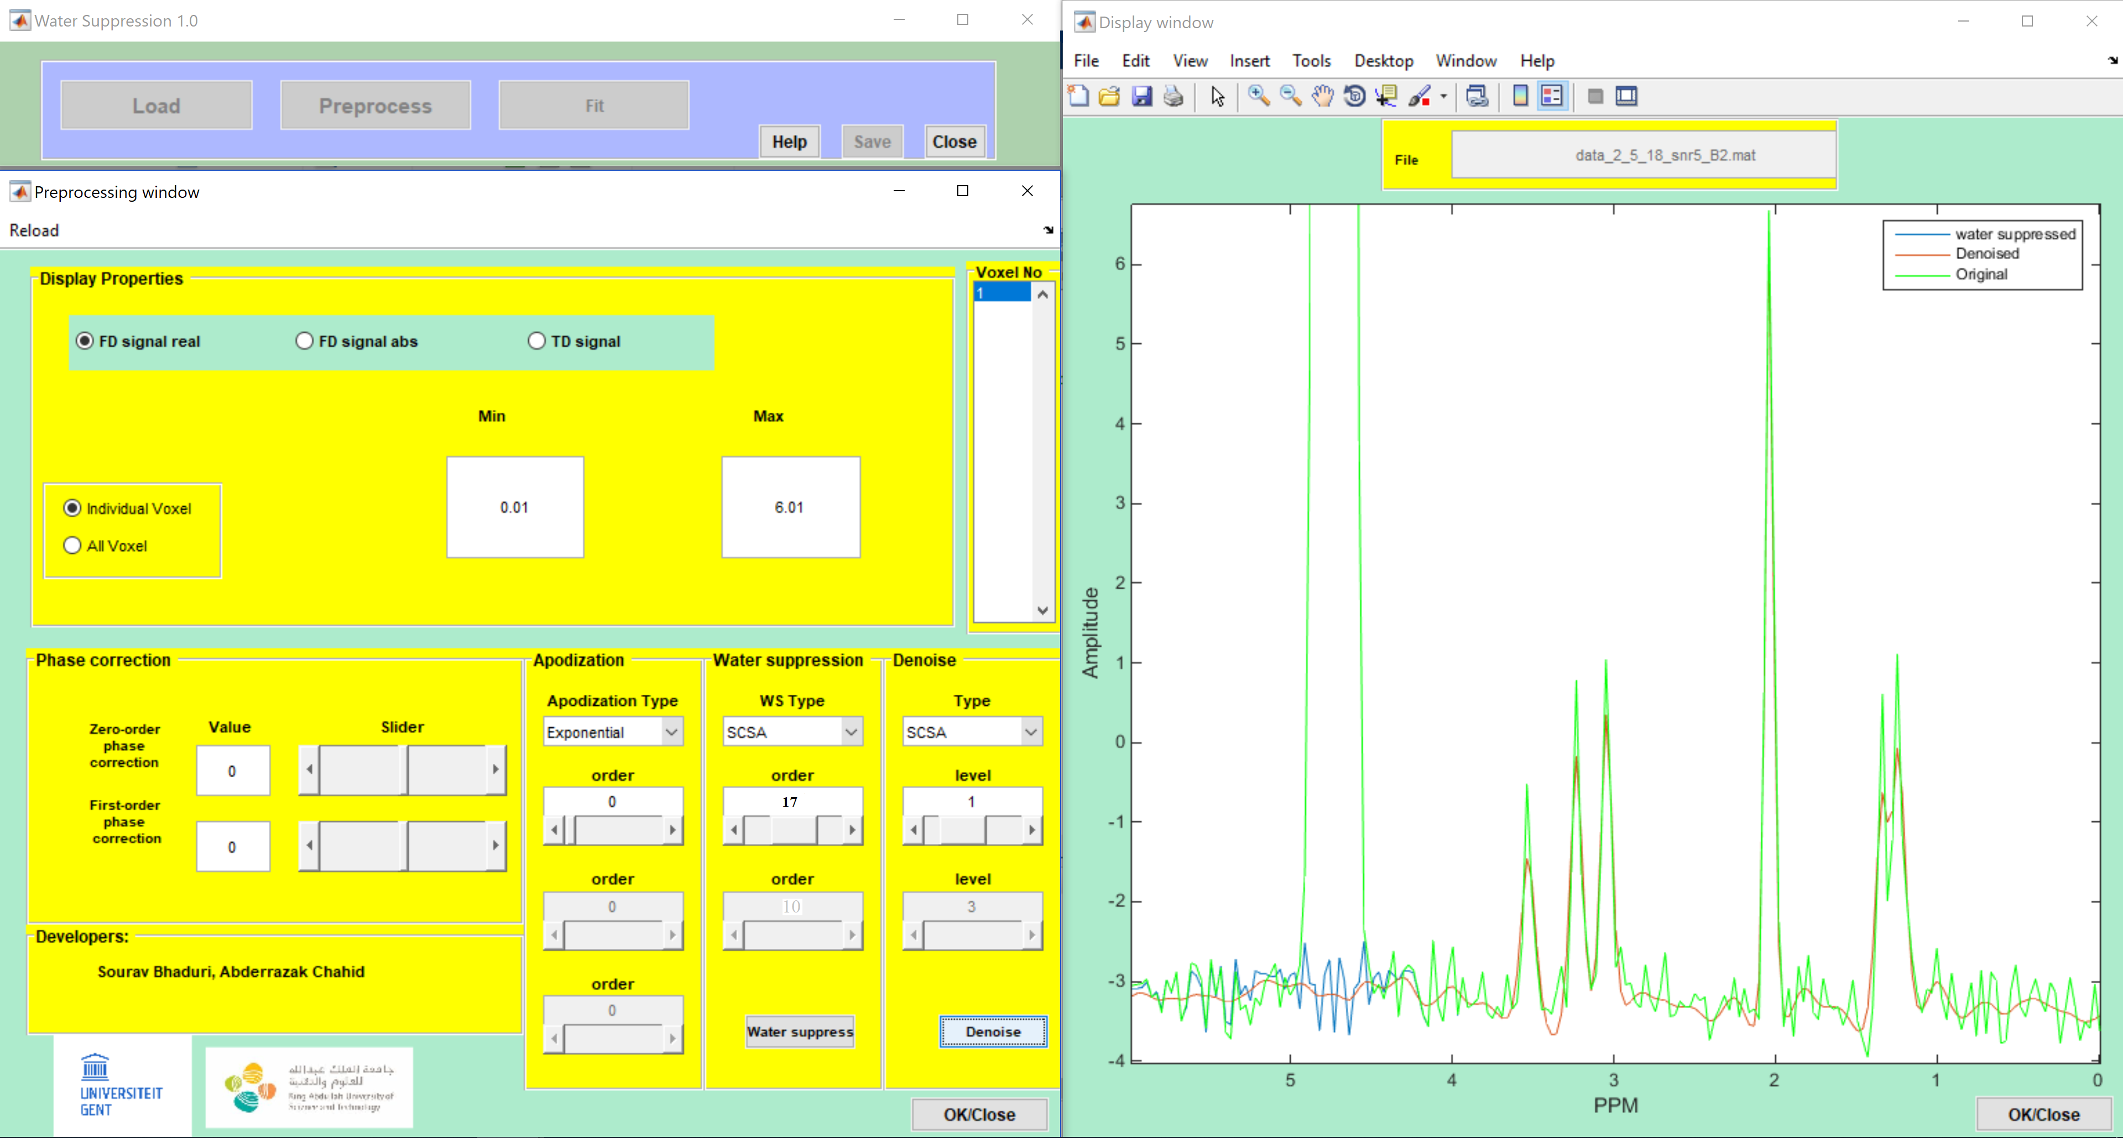
Task: Click the Save Figure floppy icon
Action: (x=1141, y=96)
